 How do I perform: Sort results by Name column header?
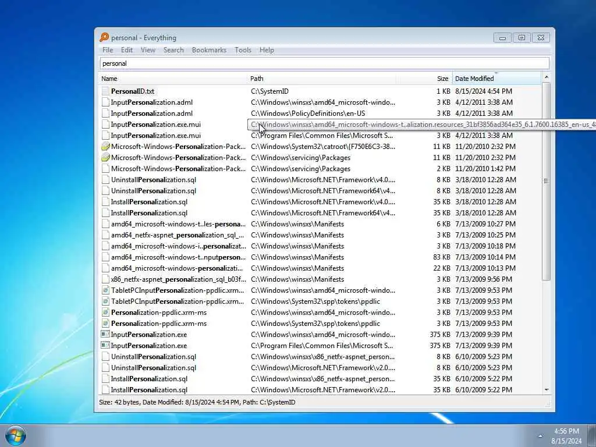[x=172, y=79]
